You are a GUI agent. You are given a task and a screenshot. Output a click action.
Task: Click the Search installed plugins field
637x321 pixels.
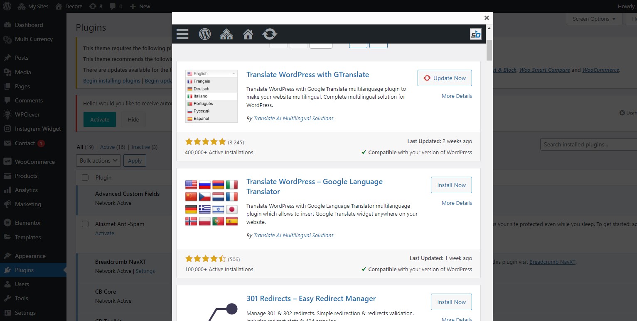(588, 144)
